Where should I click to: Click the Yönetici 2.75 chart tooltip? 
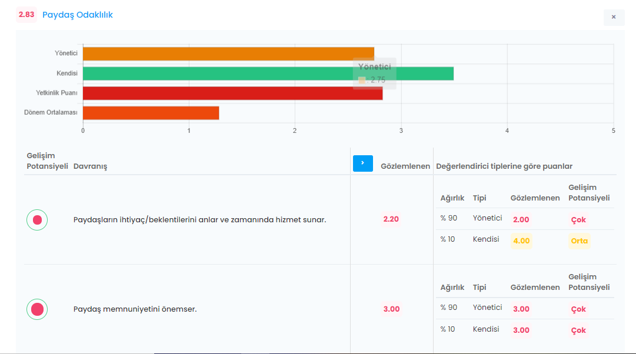[x=374, y=74]
